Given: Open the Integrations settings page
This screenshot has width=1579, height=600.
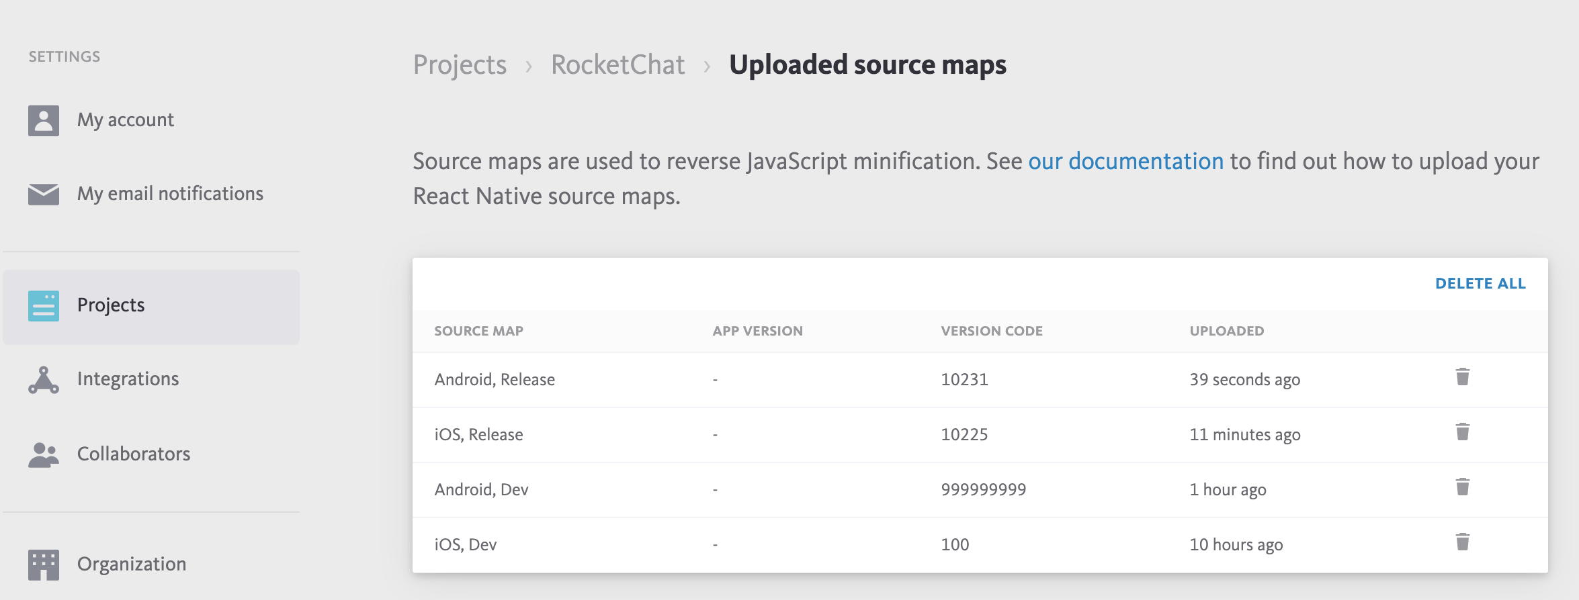Looking at the screenshot, I should click(x=128, y=379).
